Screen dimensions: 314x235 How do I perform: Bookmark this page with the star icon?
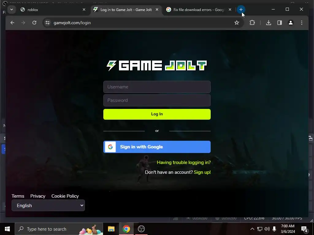point(237,23)
